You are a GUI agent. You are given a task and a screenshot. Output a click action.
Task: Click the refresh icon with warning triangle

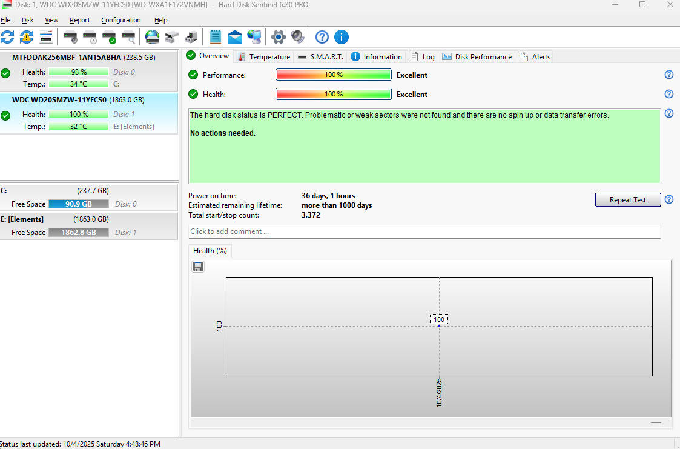point(27,37)
